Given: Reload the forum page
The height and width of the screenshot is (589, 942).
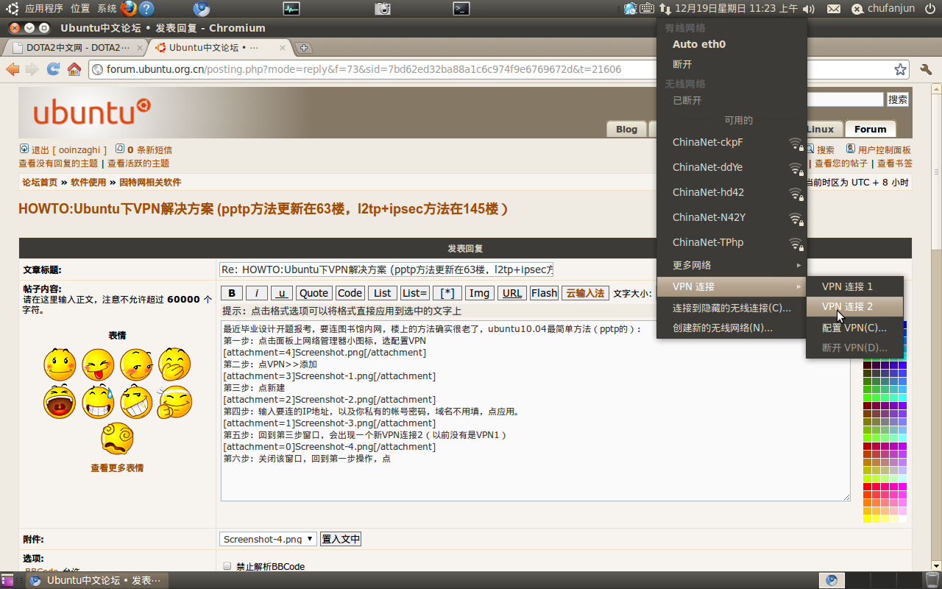Looking at the screenshot, I should coord(53,69).
